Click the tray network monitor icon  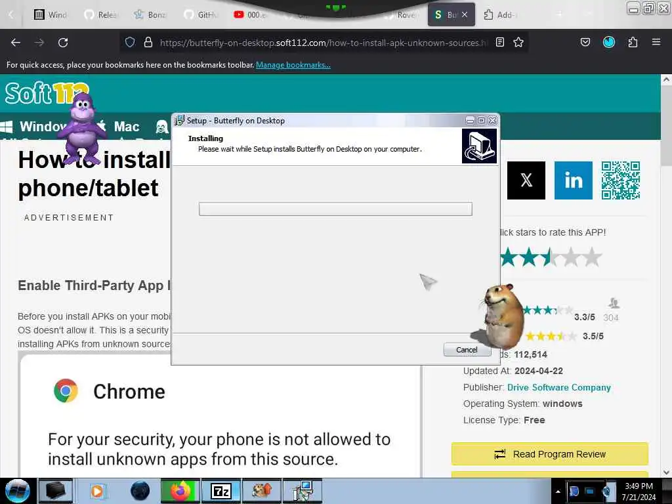590,492
